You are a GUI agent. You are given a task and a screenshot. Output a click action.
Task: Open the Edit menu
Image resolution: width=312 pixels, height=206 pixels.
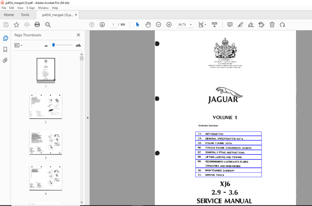tap(12, 8)
